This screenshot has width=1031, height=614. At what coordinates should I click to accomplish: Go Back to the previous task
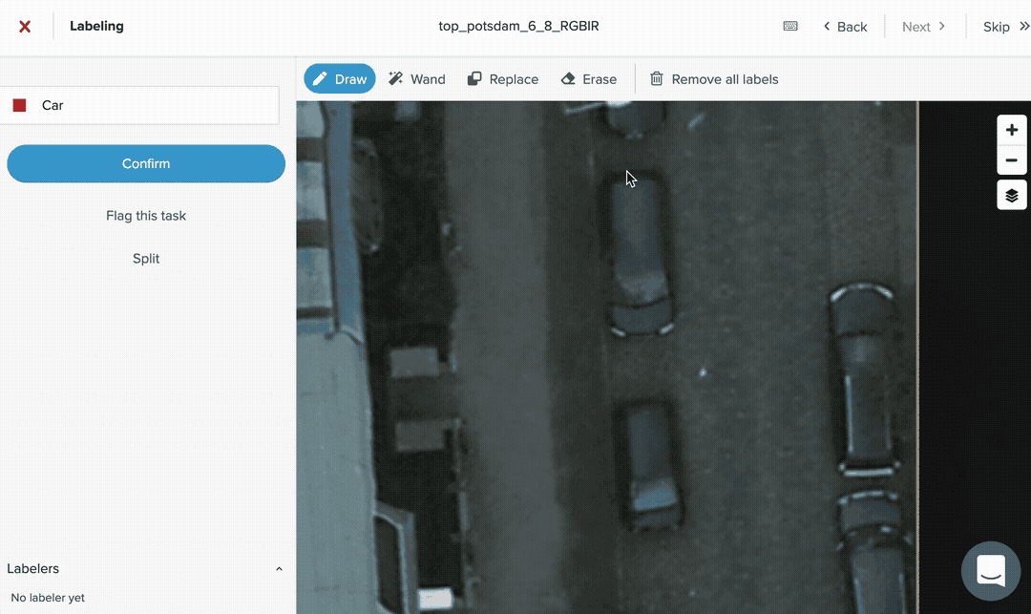pos(845,27)
